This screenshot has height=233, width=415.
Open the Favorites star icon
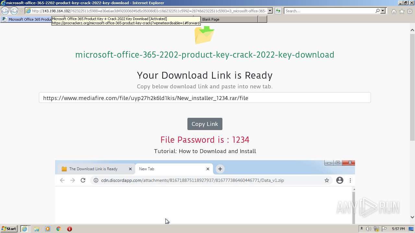402,11
